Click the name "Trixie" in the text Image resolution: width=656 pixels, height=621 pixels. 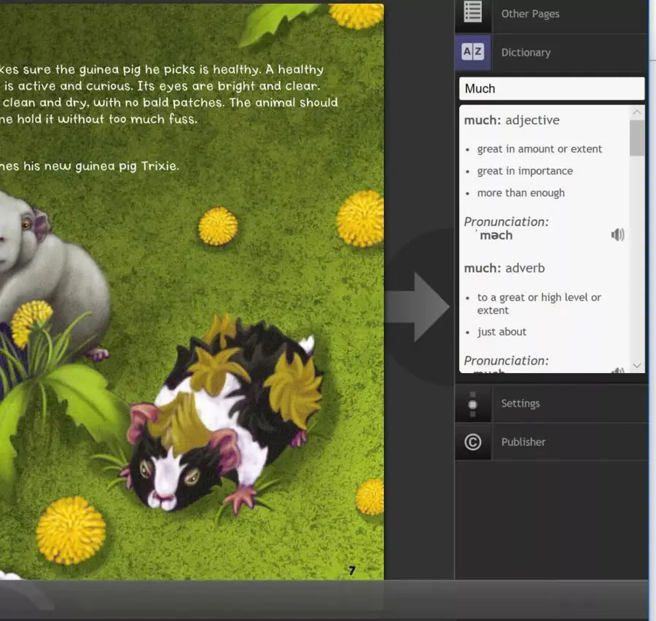point(156,166)
